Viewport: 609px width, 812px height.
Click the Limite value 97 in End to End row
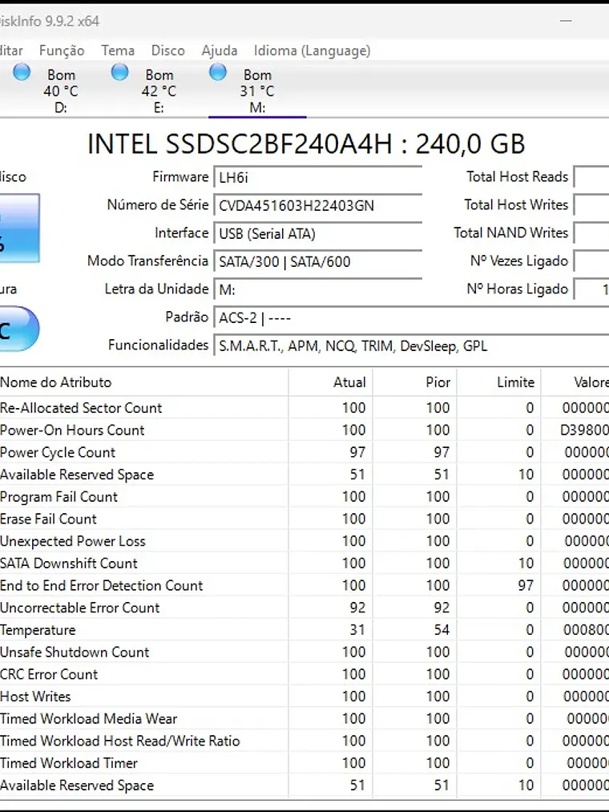(525, 585)
